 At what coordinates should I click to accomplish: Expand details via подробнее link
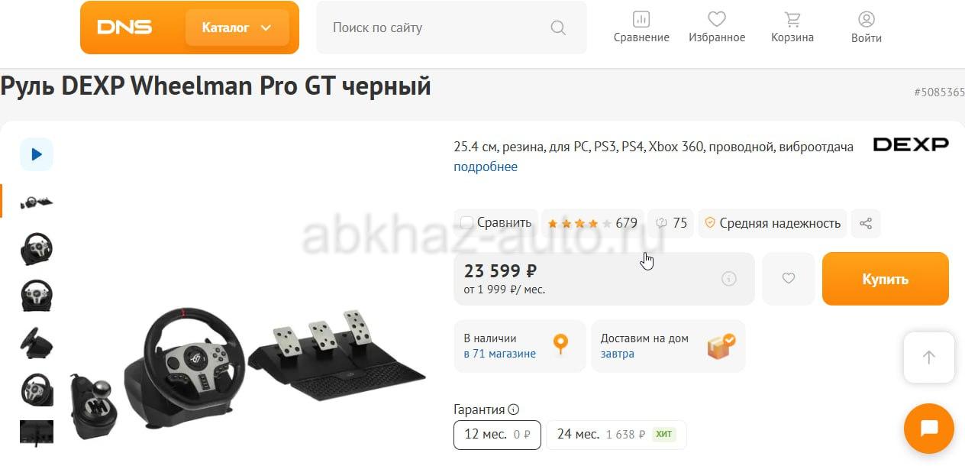point(486,167)
